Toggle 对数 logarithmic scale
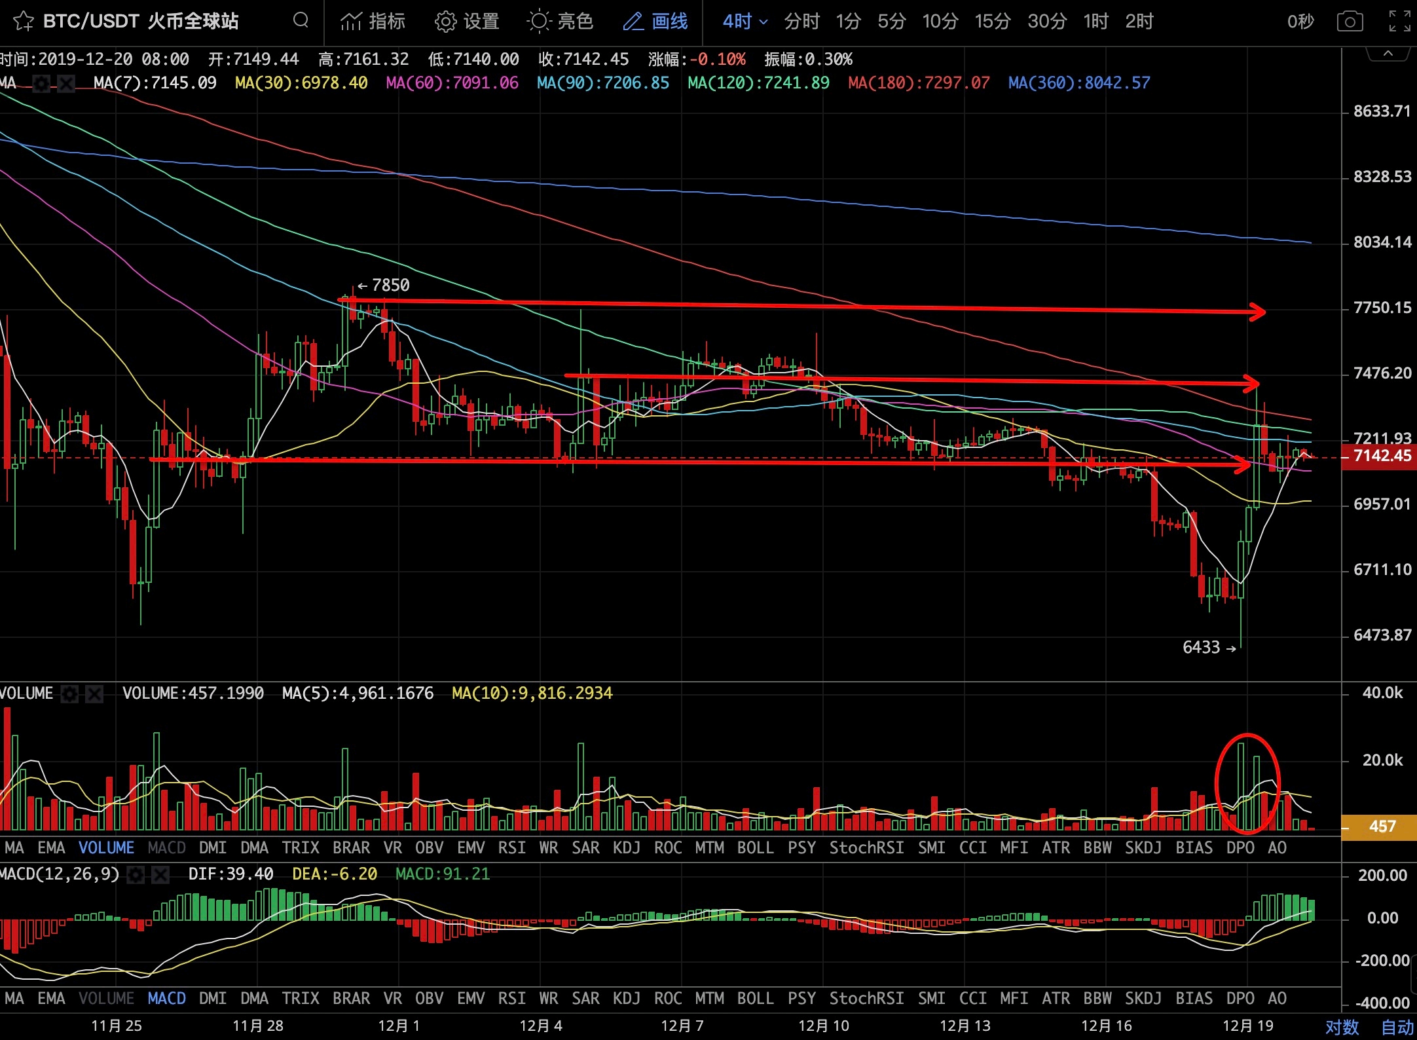 (1342, 1026)
